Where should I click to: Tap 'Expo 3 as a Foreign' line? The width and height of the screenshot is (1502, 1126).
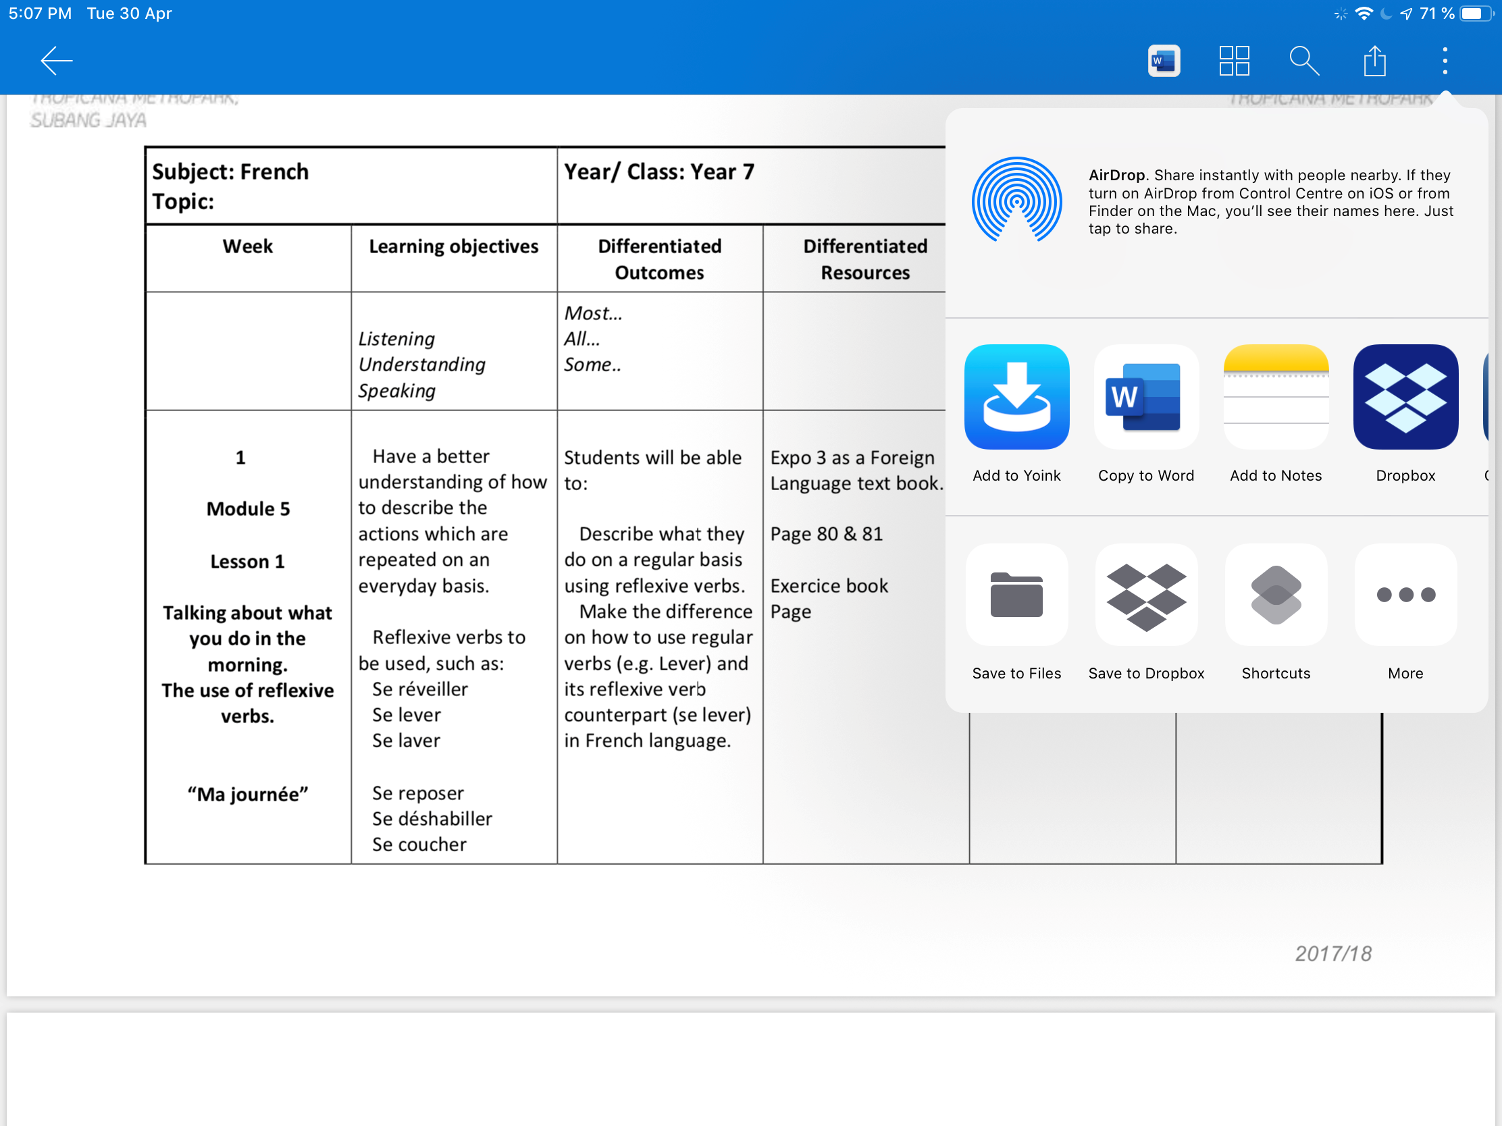(852, 458)
